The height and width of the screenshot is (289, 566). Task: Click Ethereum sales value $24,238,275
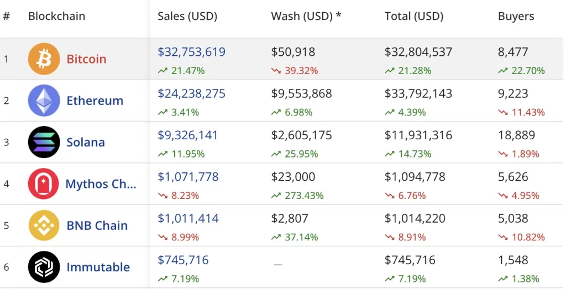tap(191, 94)
